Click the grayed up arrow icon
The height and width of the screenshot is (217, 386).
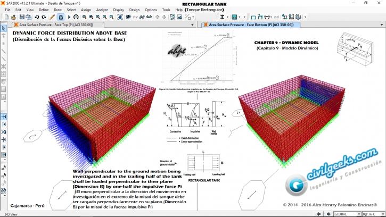pyautogui.click(x=157, y=17)
